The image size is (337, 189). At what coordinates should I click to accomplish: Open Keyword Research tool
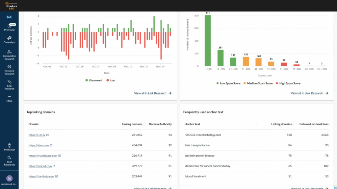(9, 69)
